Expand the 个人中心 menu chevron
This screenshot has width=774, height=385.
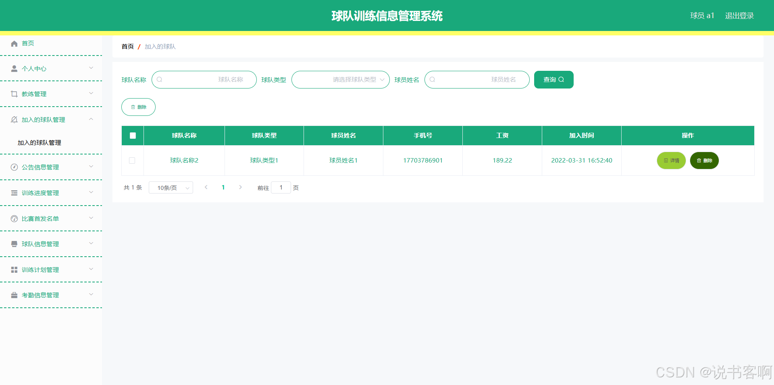pyautogui.click(x=91, y=68)
